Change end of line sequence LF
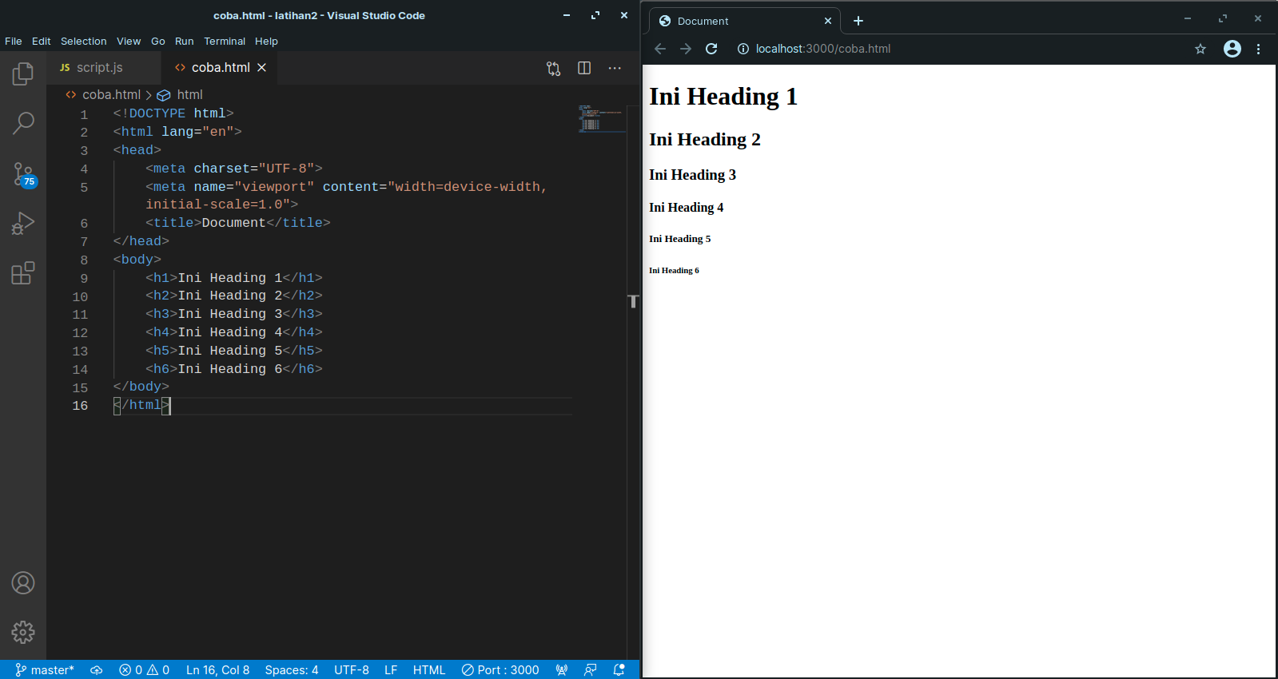This screenshot has width=1278, height=679. pos(391,670)
